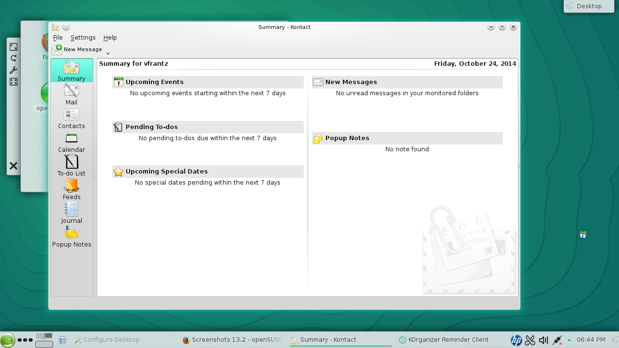Viewport: 619px width, 348px height.
Task: Click "No unread messages in your monitored folders"
Action: tap(407, 93)
